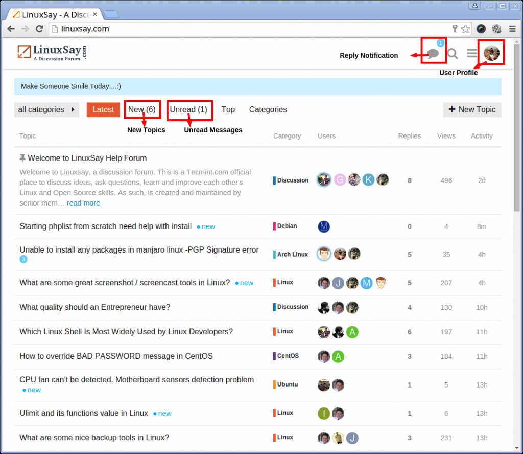The width and height of the screenshot is (523, 454).
Task: Open the Categories tab
Action: (268, 109)
